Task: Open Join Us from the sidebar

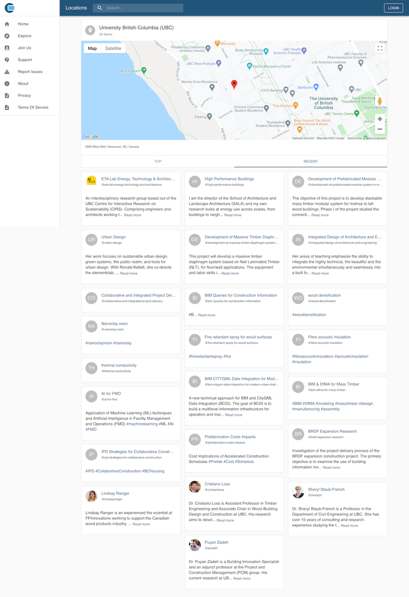Action: tap(30, 48)
